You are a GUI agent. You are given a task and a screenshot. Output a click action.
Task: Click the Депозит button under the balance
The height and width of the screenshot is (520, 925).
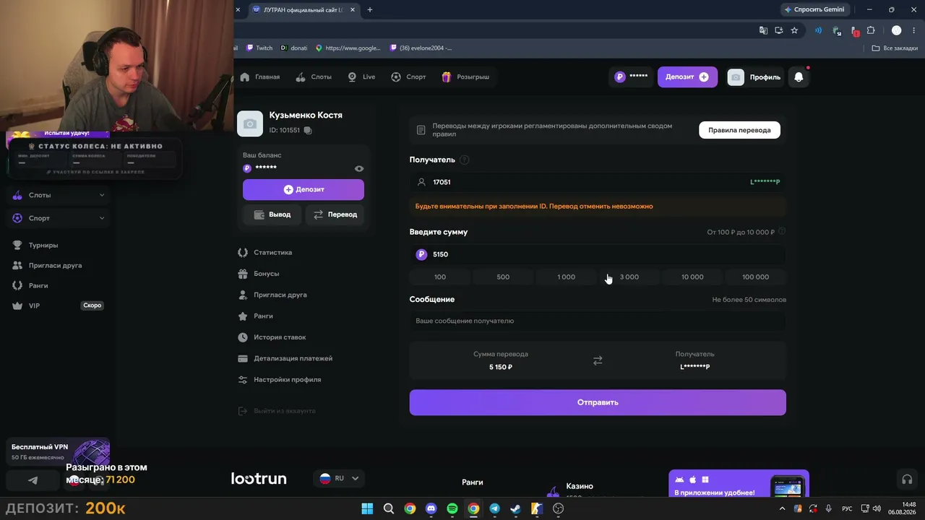coord(304,189)
